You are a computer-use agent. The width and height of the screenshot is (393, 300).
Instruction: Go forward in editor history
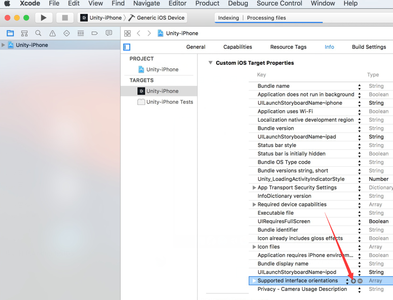149,33
